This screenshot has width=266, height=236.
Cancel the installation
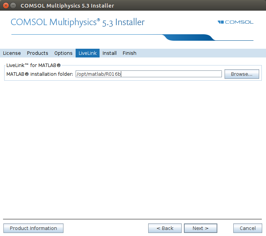tap(247, 228)
